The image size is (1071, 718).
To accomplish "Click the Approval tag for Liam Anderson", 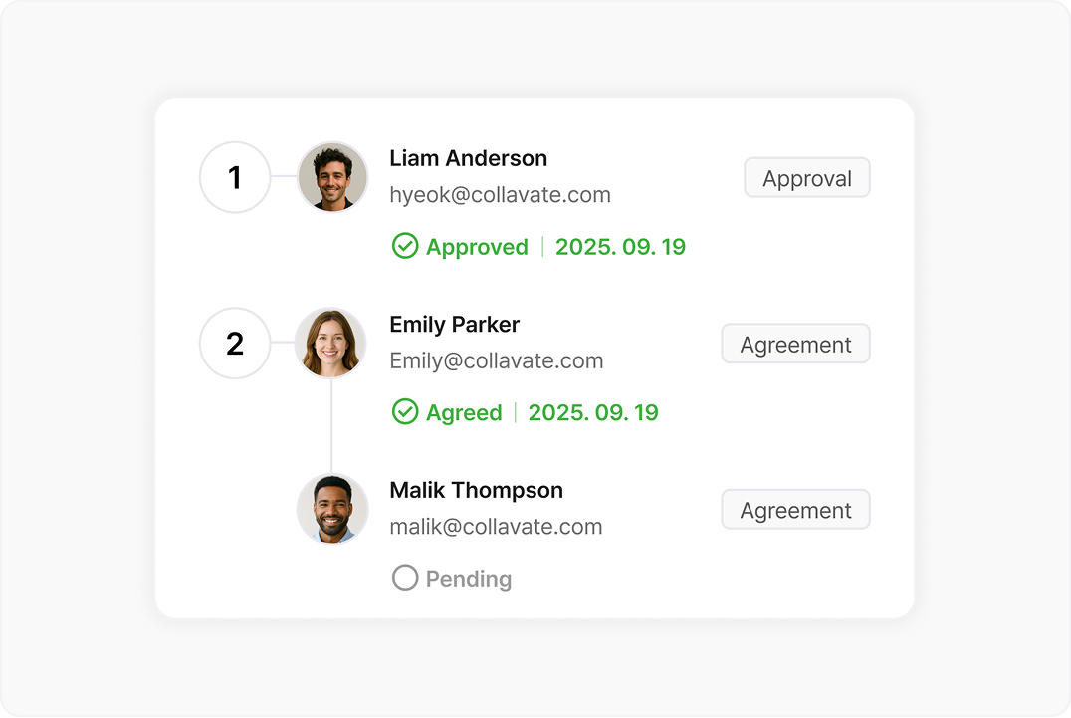I will coord(807,178).
